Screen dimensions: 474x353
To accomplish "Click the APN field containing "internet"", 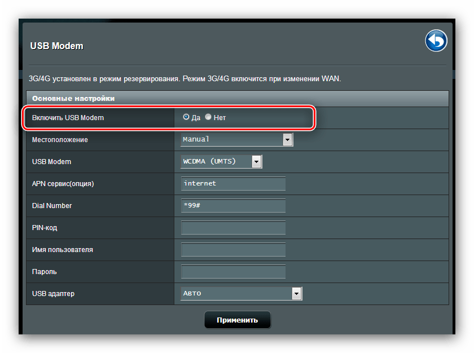I will [x=233, y=184].
